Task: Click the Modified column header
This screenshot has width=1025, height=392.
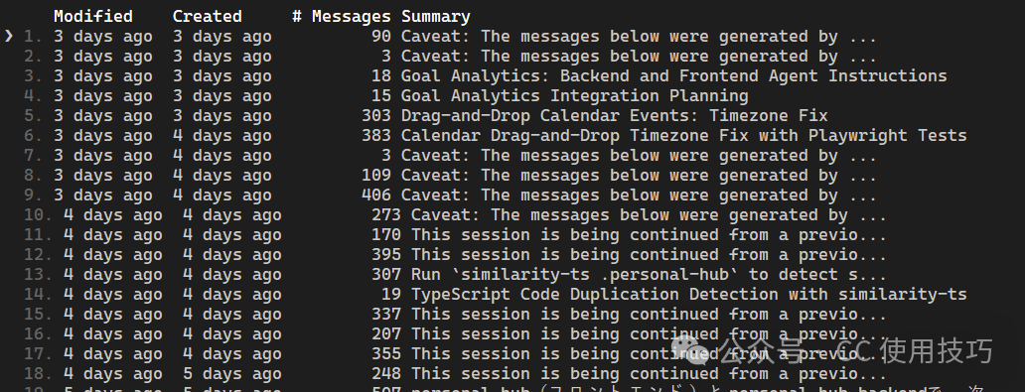Action: [92, 16]
